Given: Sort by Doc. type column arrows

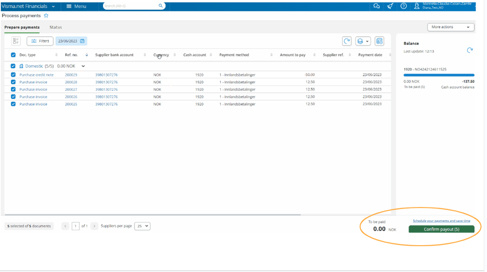Looking at the screenshot, I should tap(56, 55).
